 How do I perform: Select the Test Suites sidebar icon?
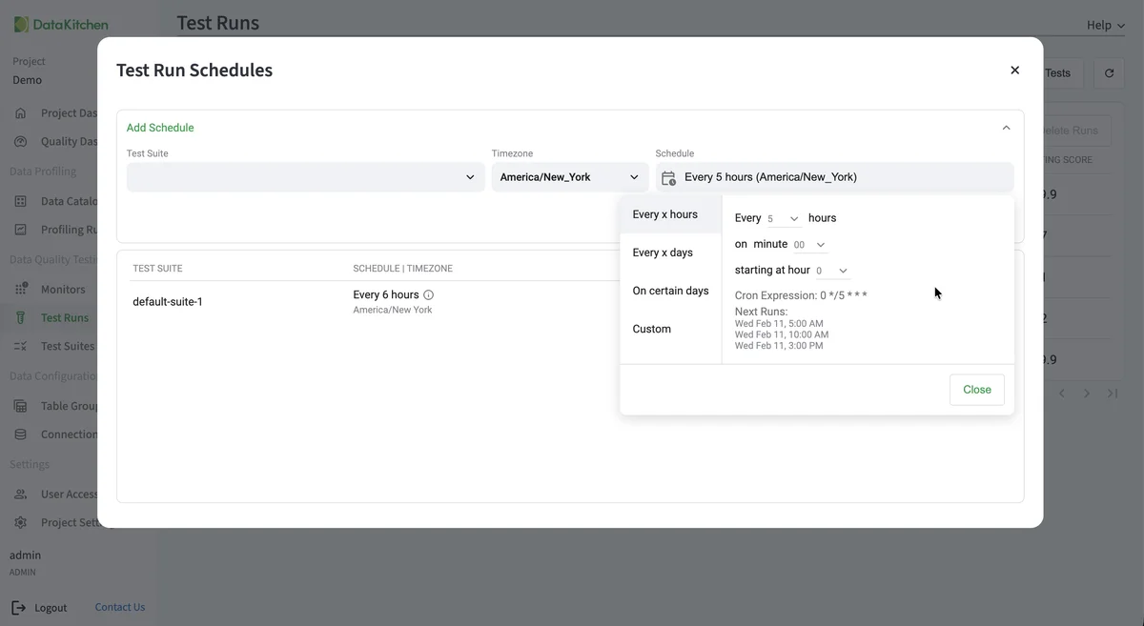pos(21,346)
